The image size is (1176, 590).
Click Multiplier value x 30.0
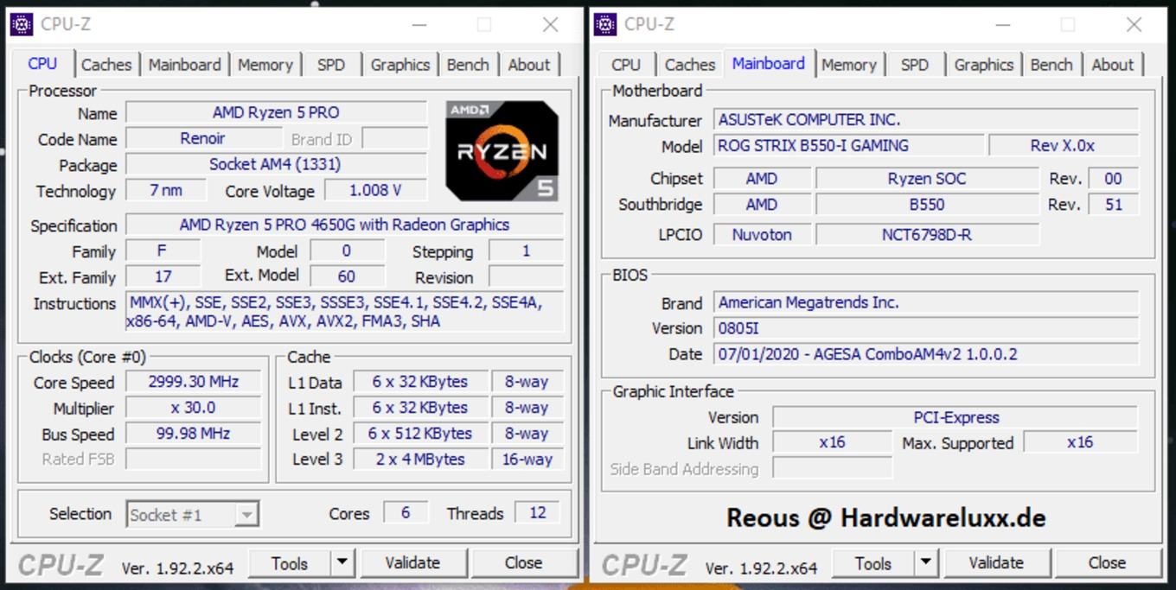193,408
